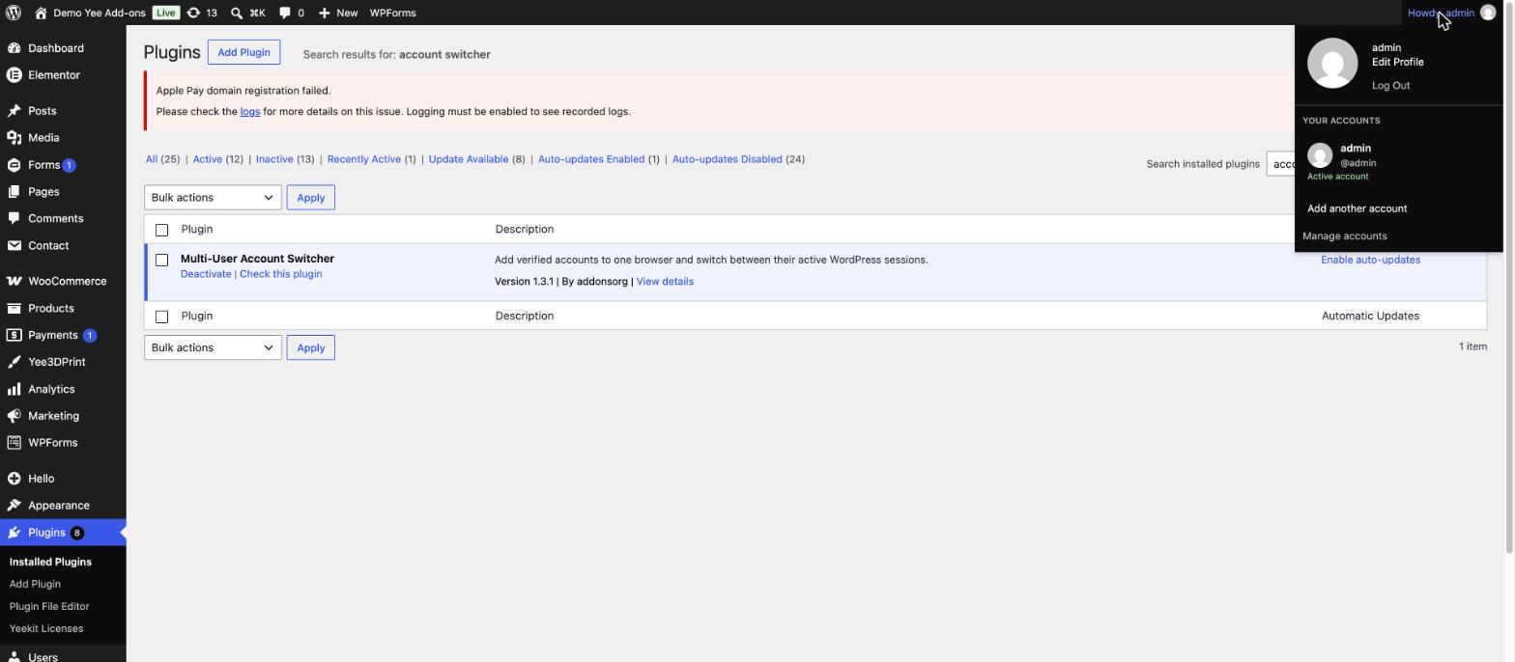Click the Forms icon in sidebar
The width and height of the screenshot is (1515, 662).
(14, 165)
